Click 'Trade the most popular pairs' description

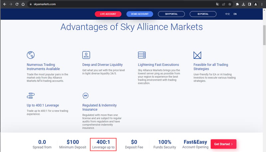(x=47, y=78)
